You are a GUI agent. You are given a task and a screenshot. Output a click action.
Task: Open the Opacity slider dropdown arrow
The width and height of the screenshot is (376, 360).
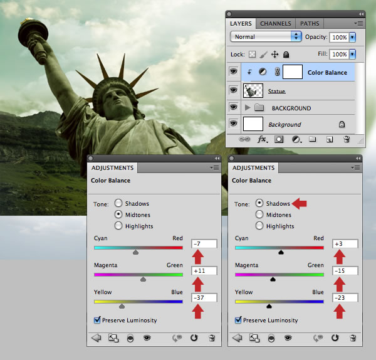pos(352,37)
